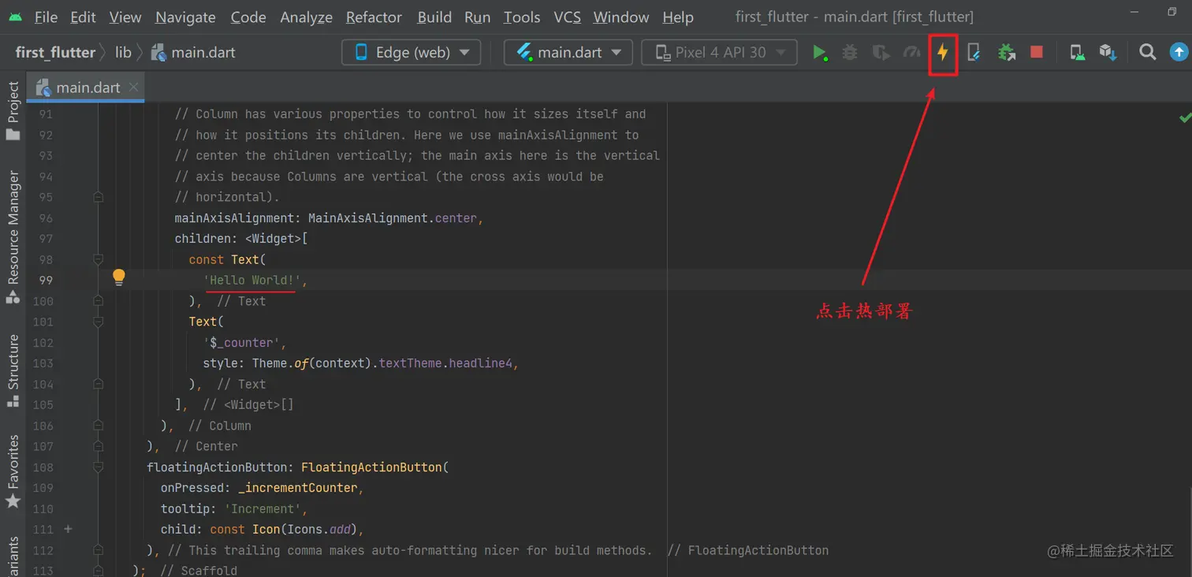Viewport: 1192px width, 577px height.
Task: Click the '$_counter' string on line 102
Action: (241, 343)
